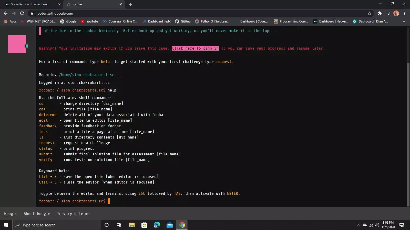Bookmark this page with the star icon
Image resolution: width=410 pixels, height=230 pixels.
pos(369,13)
